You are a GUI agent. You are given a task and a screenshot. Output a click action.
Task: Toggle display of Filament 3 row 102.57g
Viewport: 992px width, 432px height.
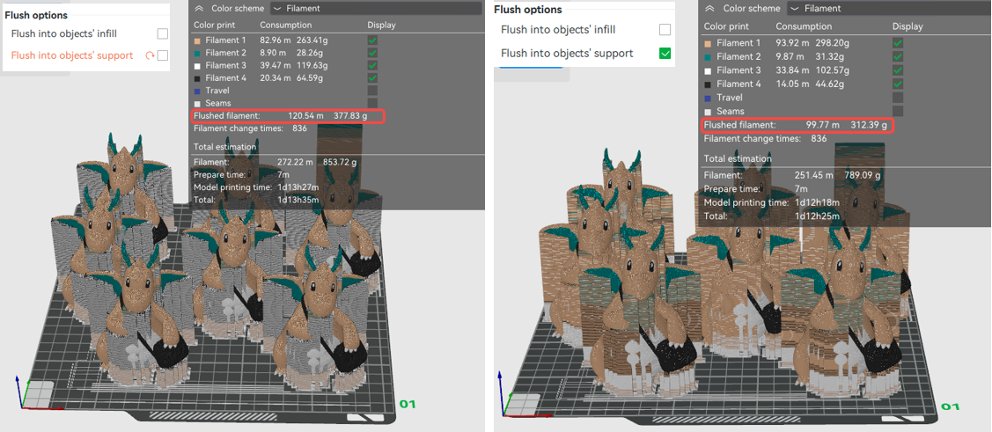(898, 70)
